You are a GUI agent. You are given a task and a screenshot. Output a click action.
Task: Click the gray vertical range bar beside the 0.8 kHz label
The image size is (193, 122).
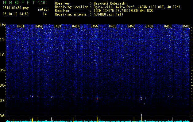[6, 94]
